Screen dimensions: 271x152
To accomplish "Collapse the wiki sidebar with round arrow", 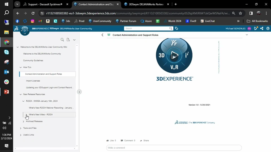I will (x=79, y=92).
